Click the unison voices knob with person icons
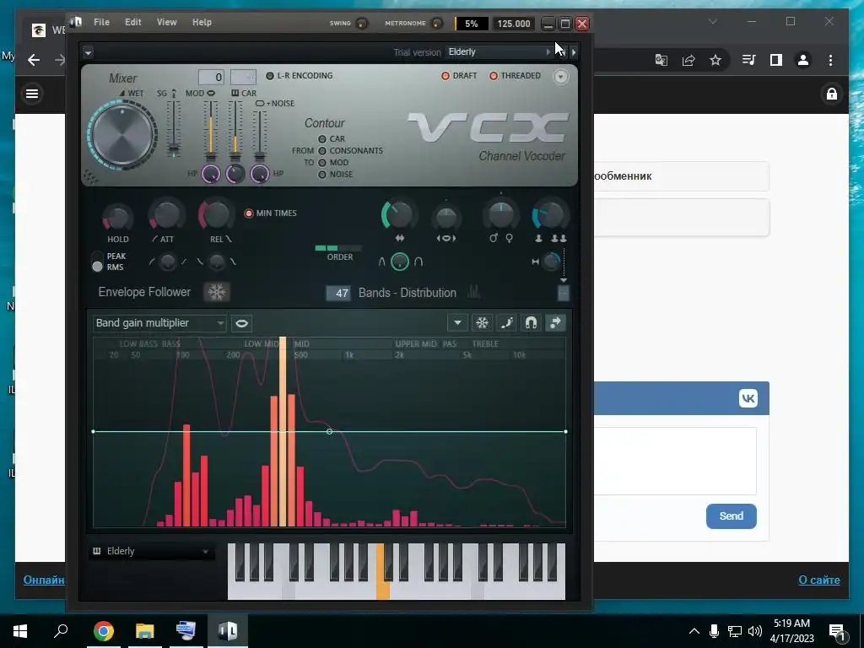The width and height of the screenshot is (864, 648). (x=549, y=215)
